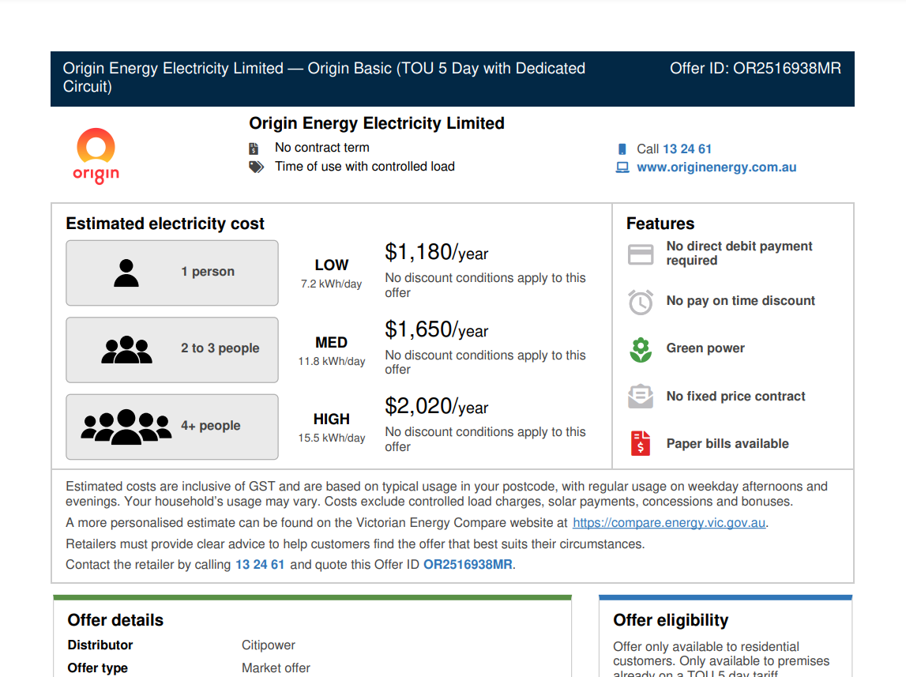Screen dimensions: 906x677
Task: Click the direct debit card icon
Action: [x=641, y=254]
